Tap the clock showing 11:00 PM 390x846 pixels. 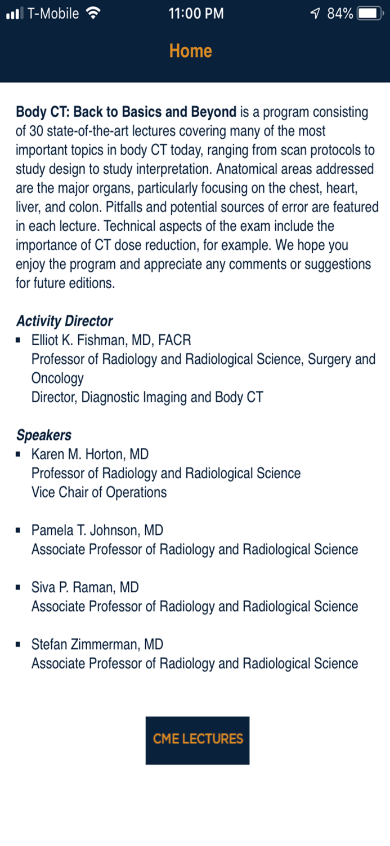click(196, 12)
